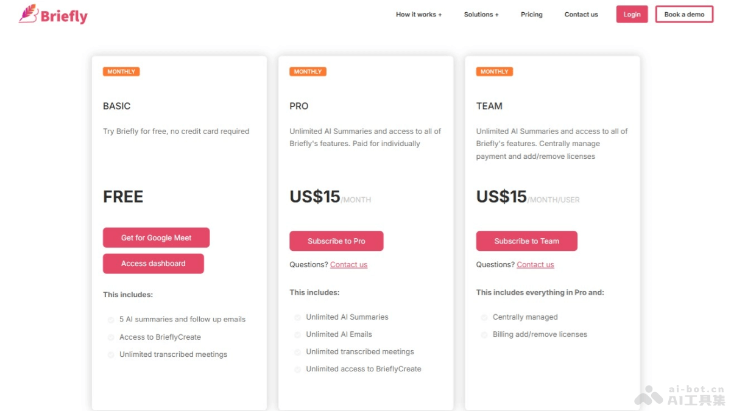Click the MONTHLY badge on the PRO plan

pos(308,71)
